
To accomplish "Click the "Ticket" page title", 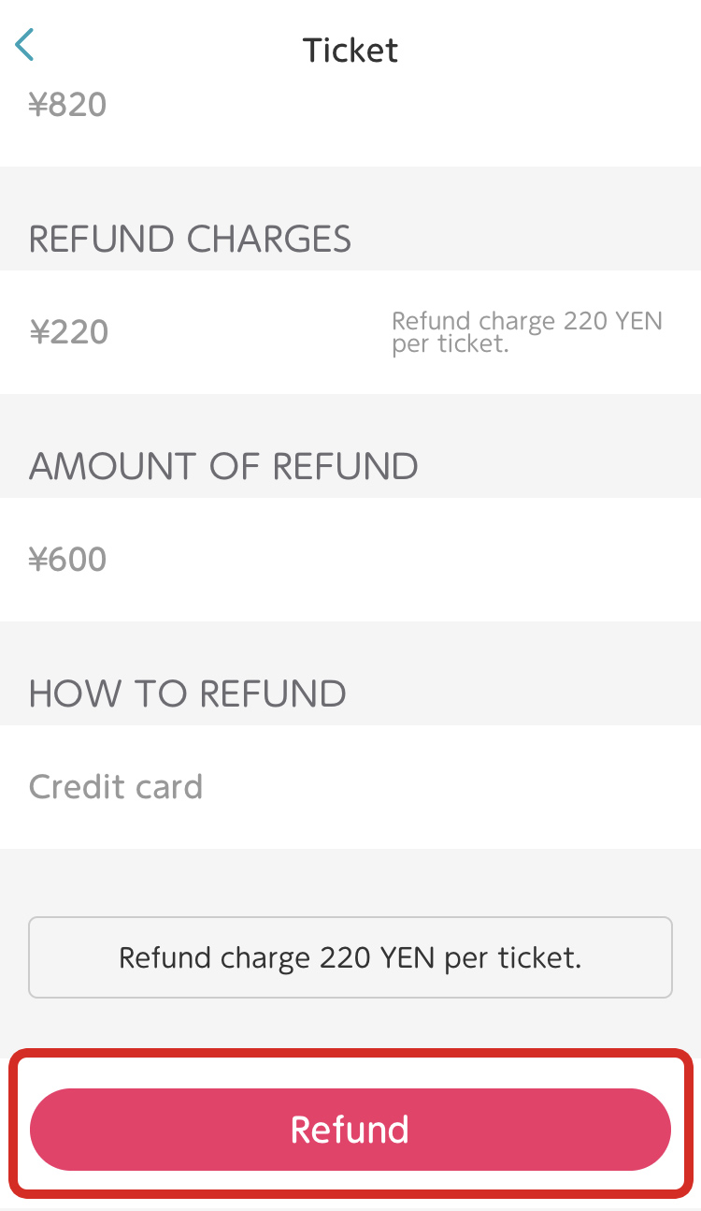I will pos(350,50).
